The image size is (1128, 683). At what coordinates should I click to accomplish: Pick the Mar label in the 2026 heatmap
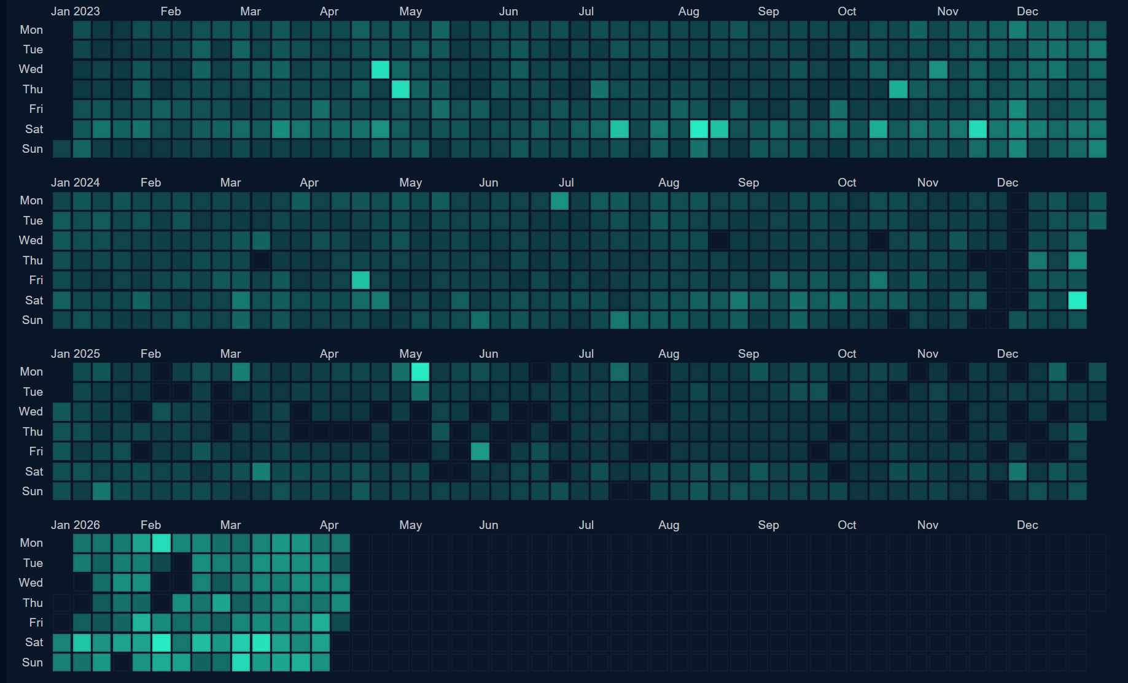click(231, 525)
